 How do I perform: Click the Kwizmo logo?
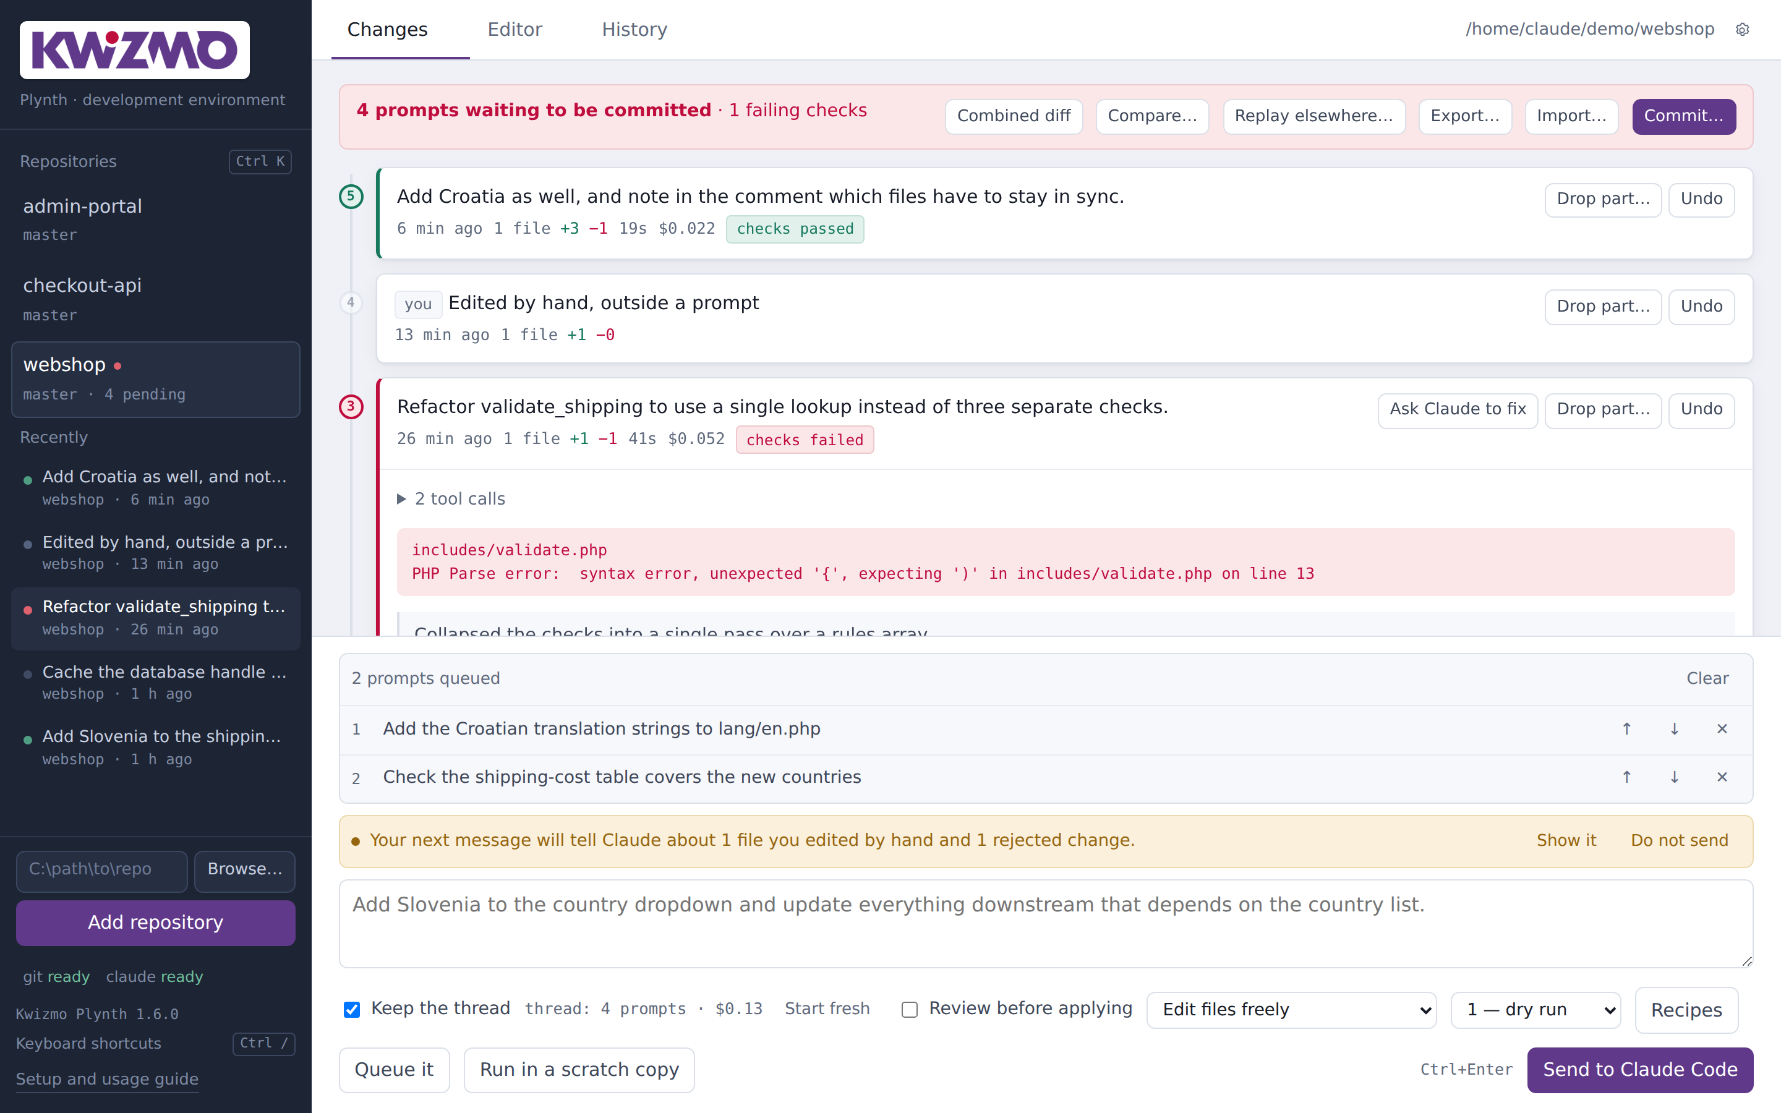click(134, 49)
